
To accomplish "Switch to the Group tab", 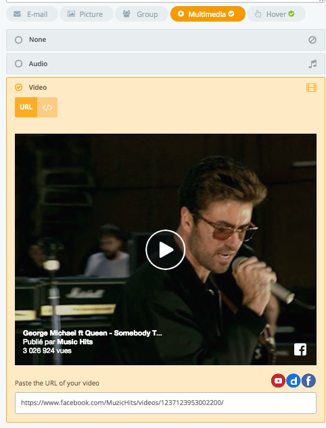I will (x=141, y=14).
